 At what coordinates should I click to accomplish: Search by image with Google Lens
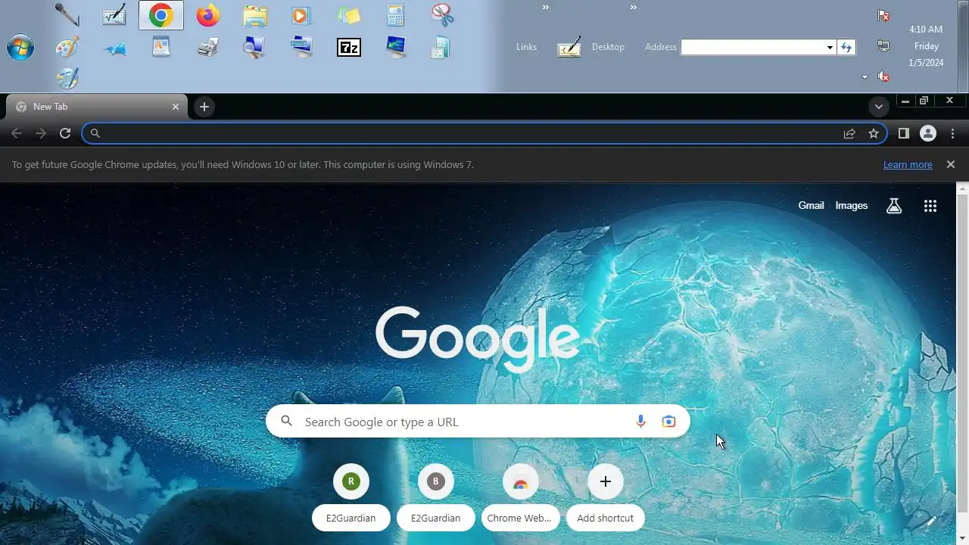668,422
